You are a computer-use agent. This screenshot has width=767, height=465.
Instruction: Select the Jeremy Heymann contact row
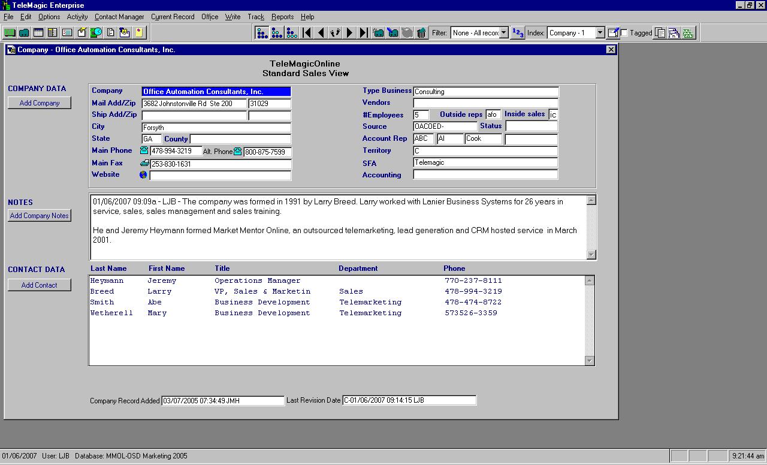click(x=240, y=280)
